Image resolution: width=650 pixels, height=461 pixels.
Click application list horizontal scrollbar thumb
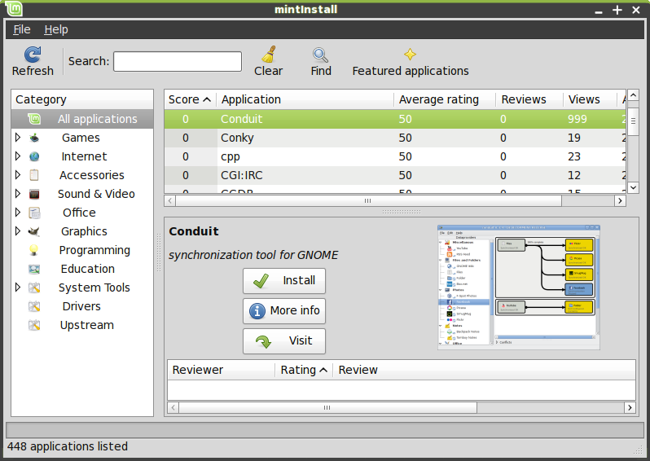[368, 200]
